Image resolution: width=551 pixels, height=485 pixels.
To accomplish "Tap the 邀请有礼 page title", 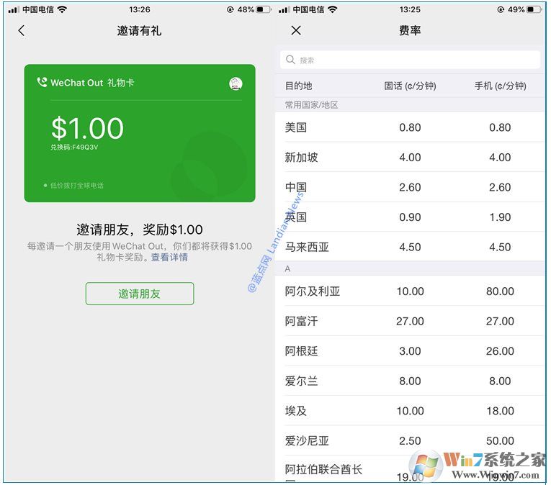I will click(x=140, y=30).
